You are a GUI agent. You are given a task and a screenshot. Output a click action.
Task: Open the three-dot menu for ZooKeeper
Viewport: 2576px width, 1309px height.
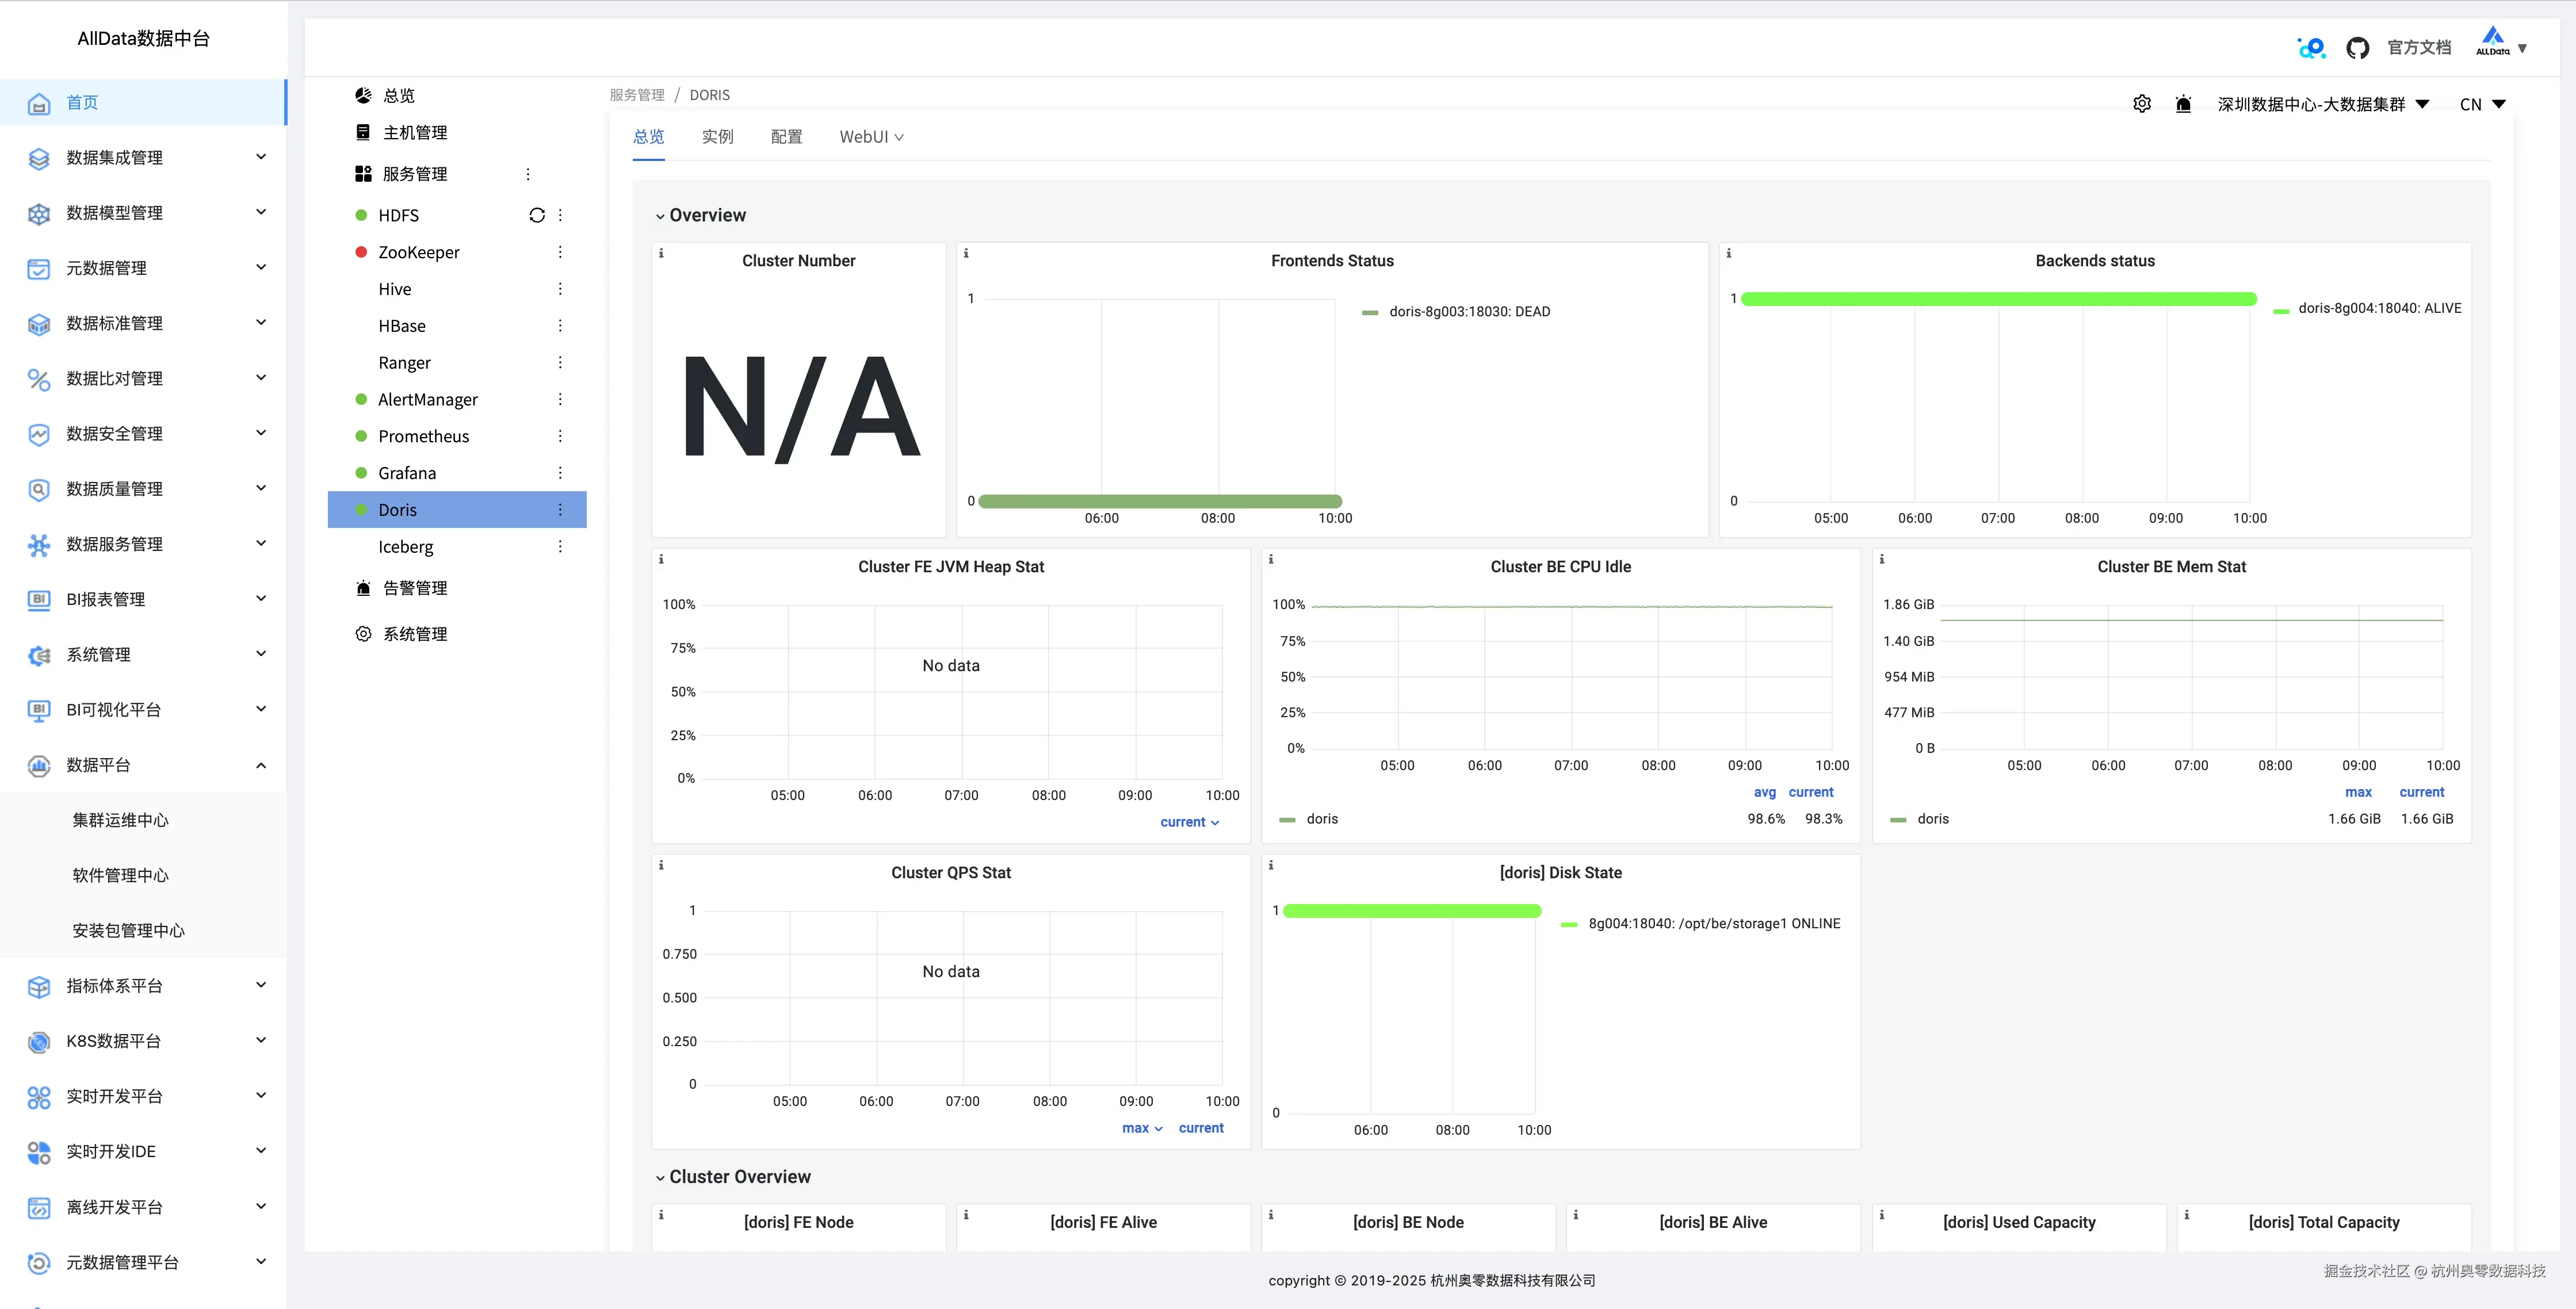(x=560, y=252)
